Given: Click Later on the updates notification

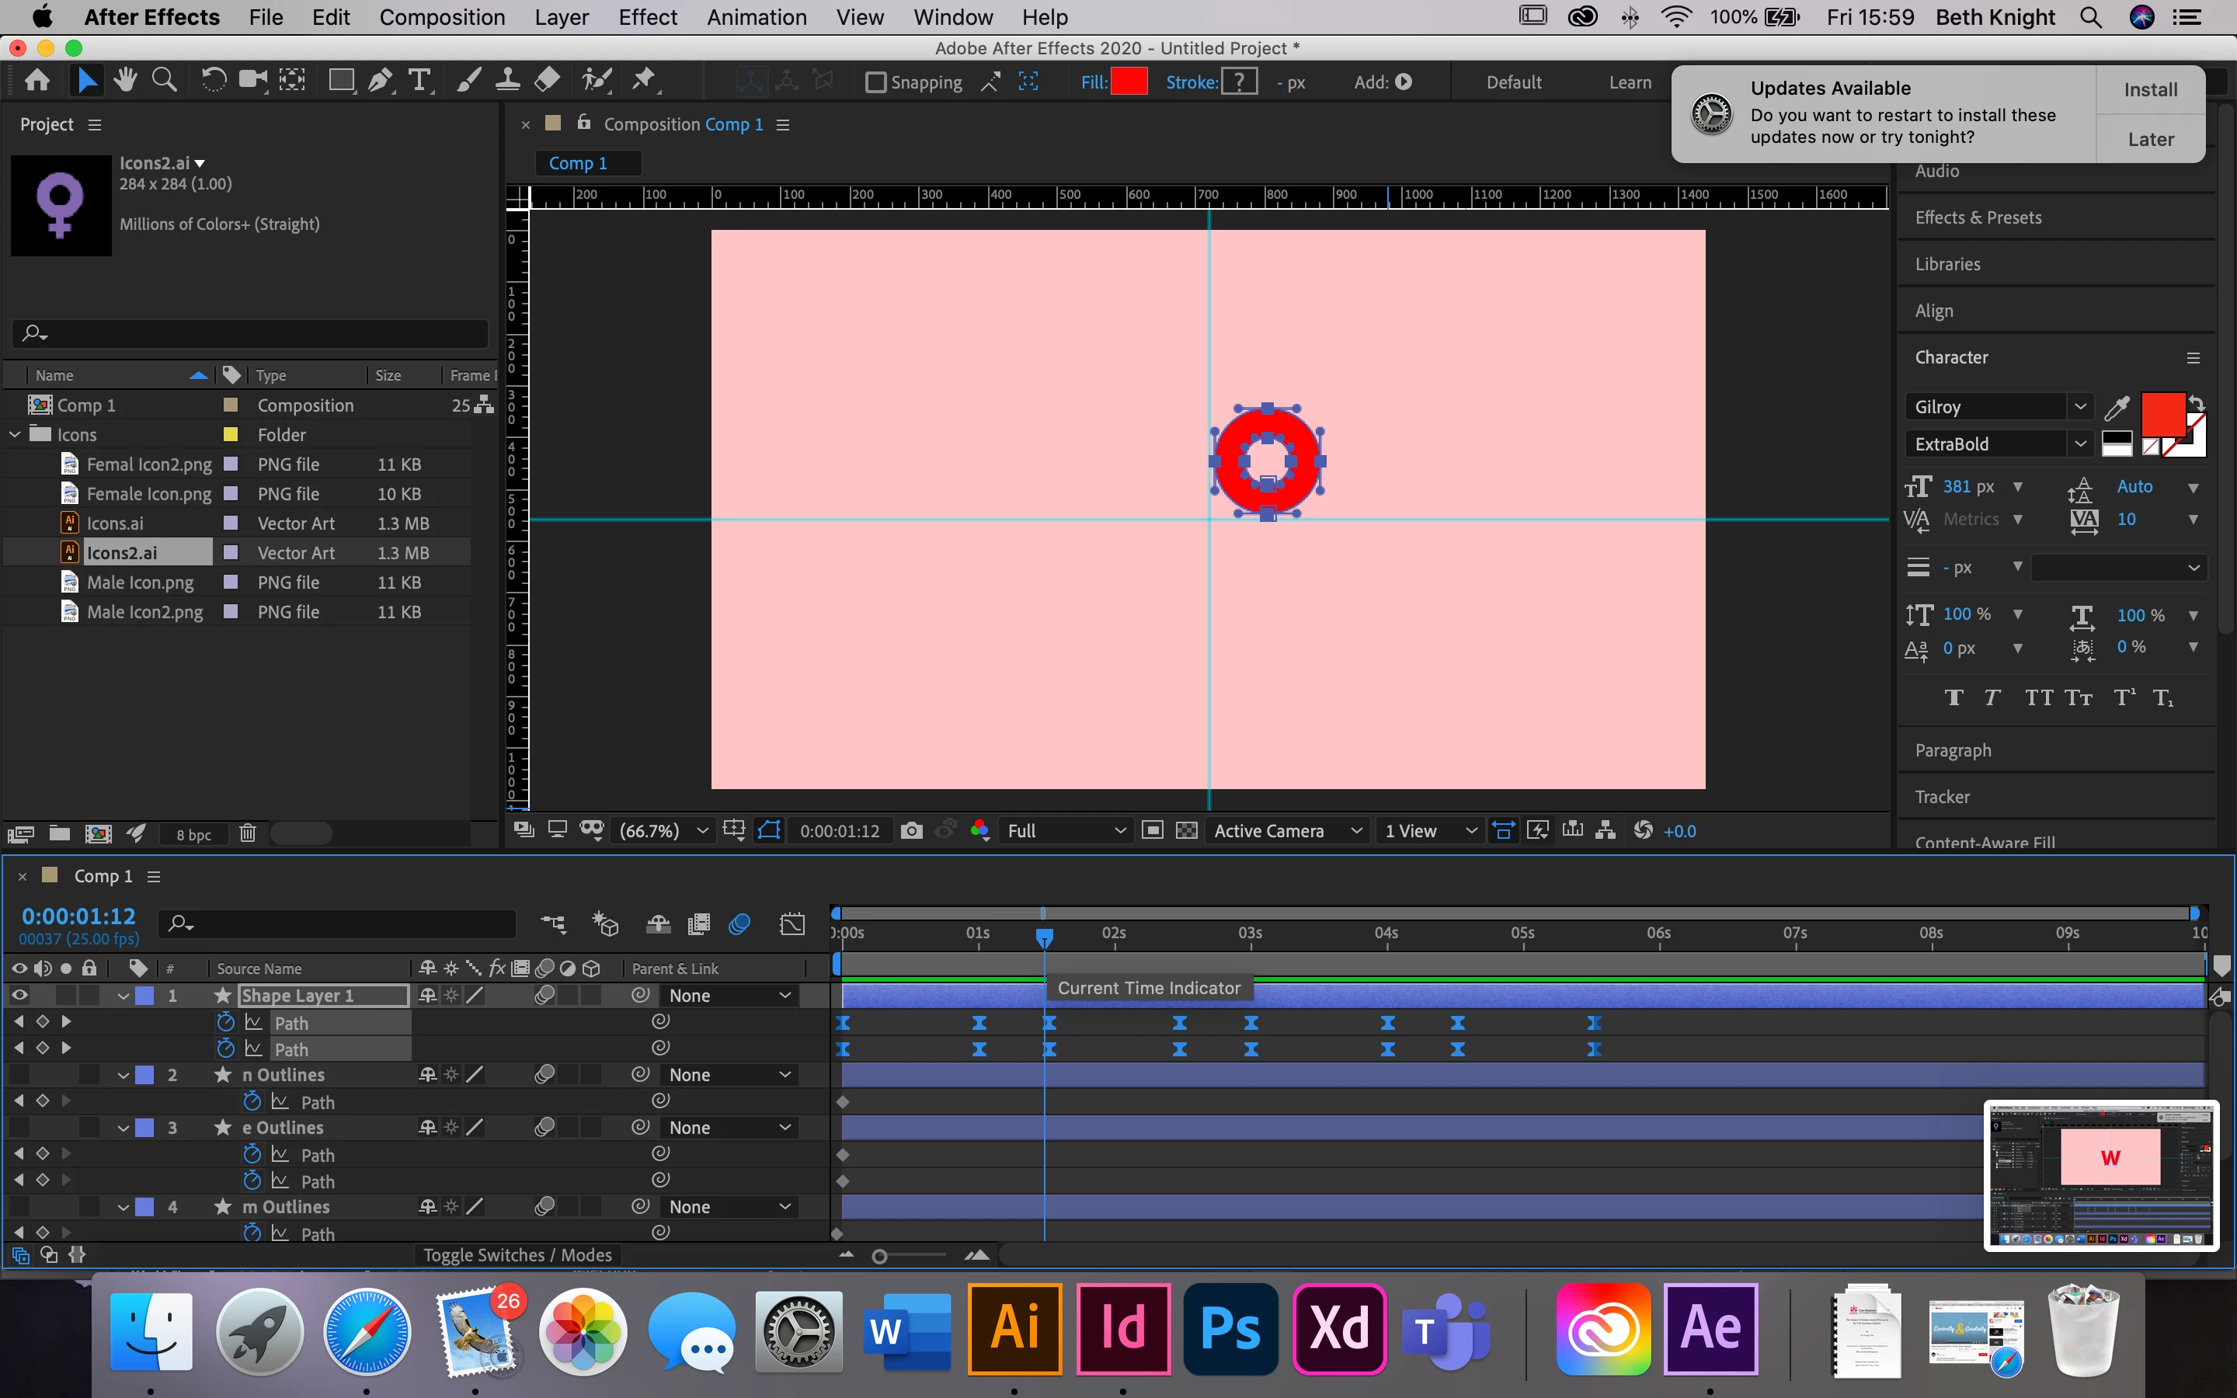Looking at the screenshot, I should 2150,140.
